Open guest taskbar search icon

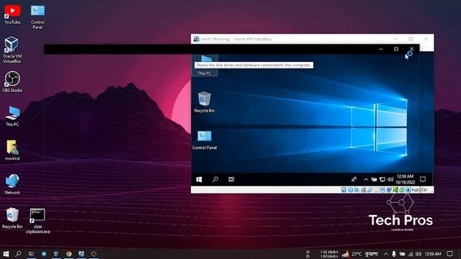pyautogui.click(x=215, y=179)
